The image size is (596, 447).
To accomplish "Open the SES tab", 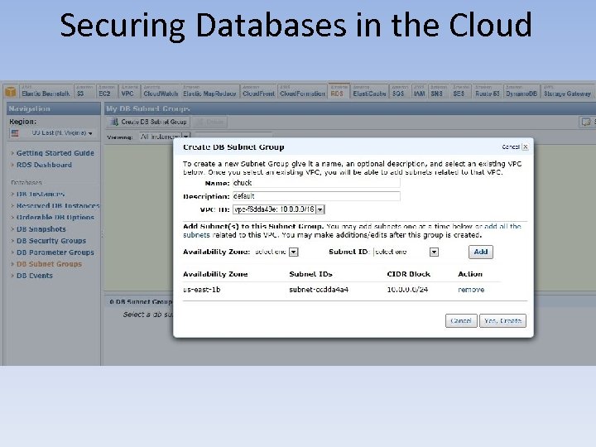I will [x=460, y=91].
